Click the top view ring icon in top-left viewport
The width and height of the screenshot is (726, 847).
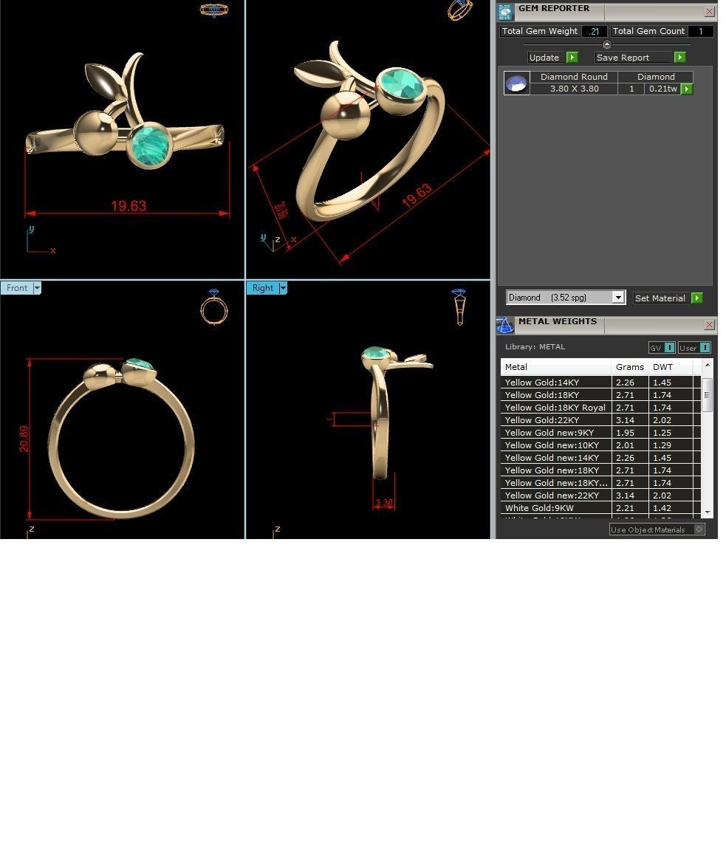pos(214,10)
